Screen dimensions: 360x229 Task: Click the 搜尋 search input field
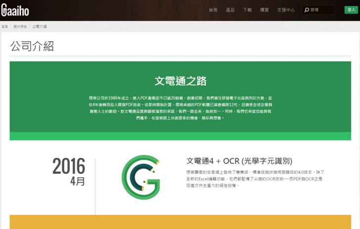318,10
